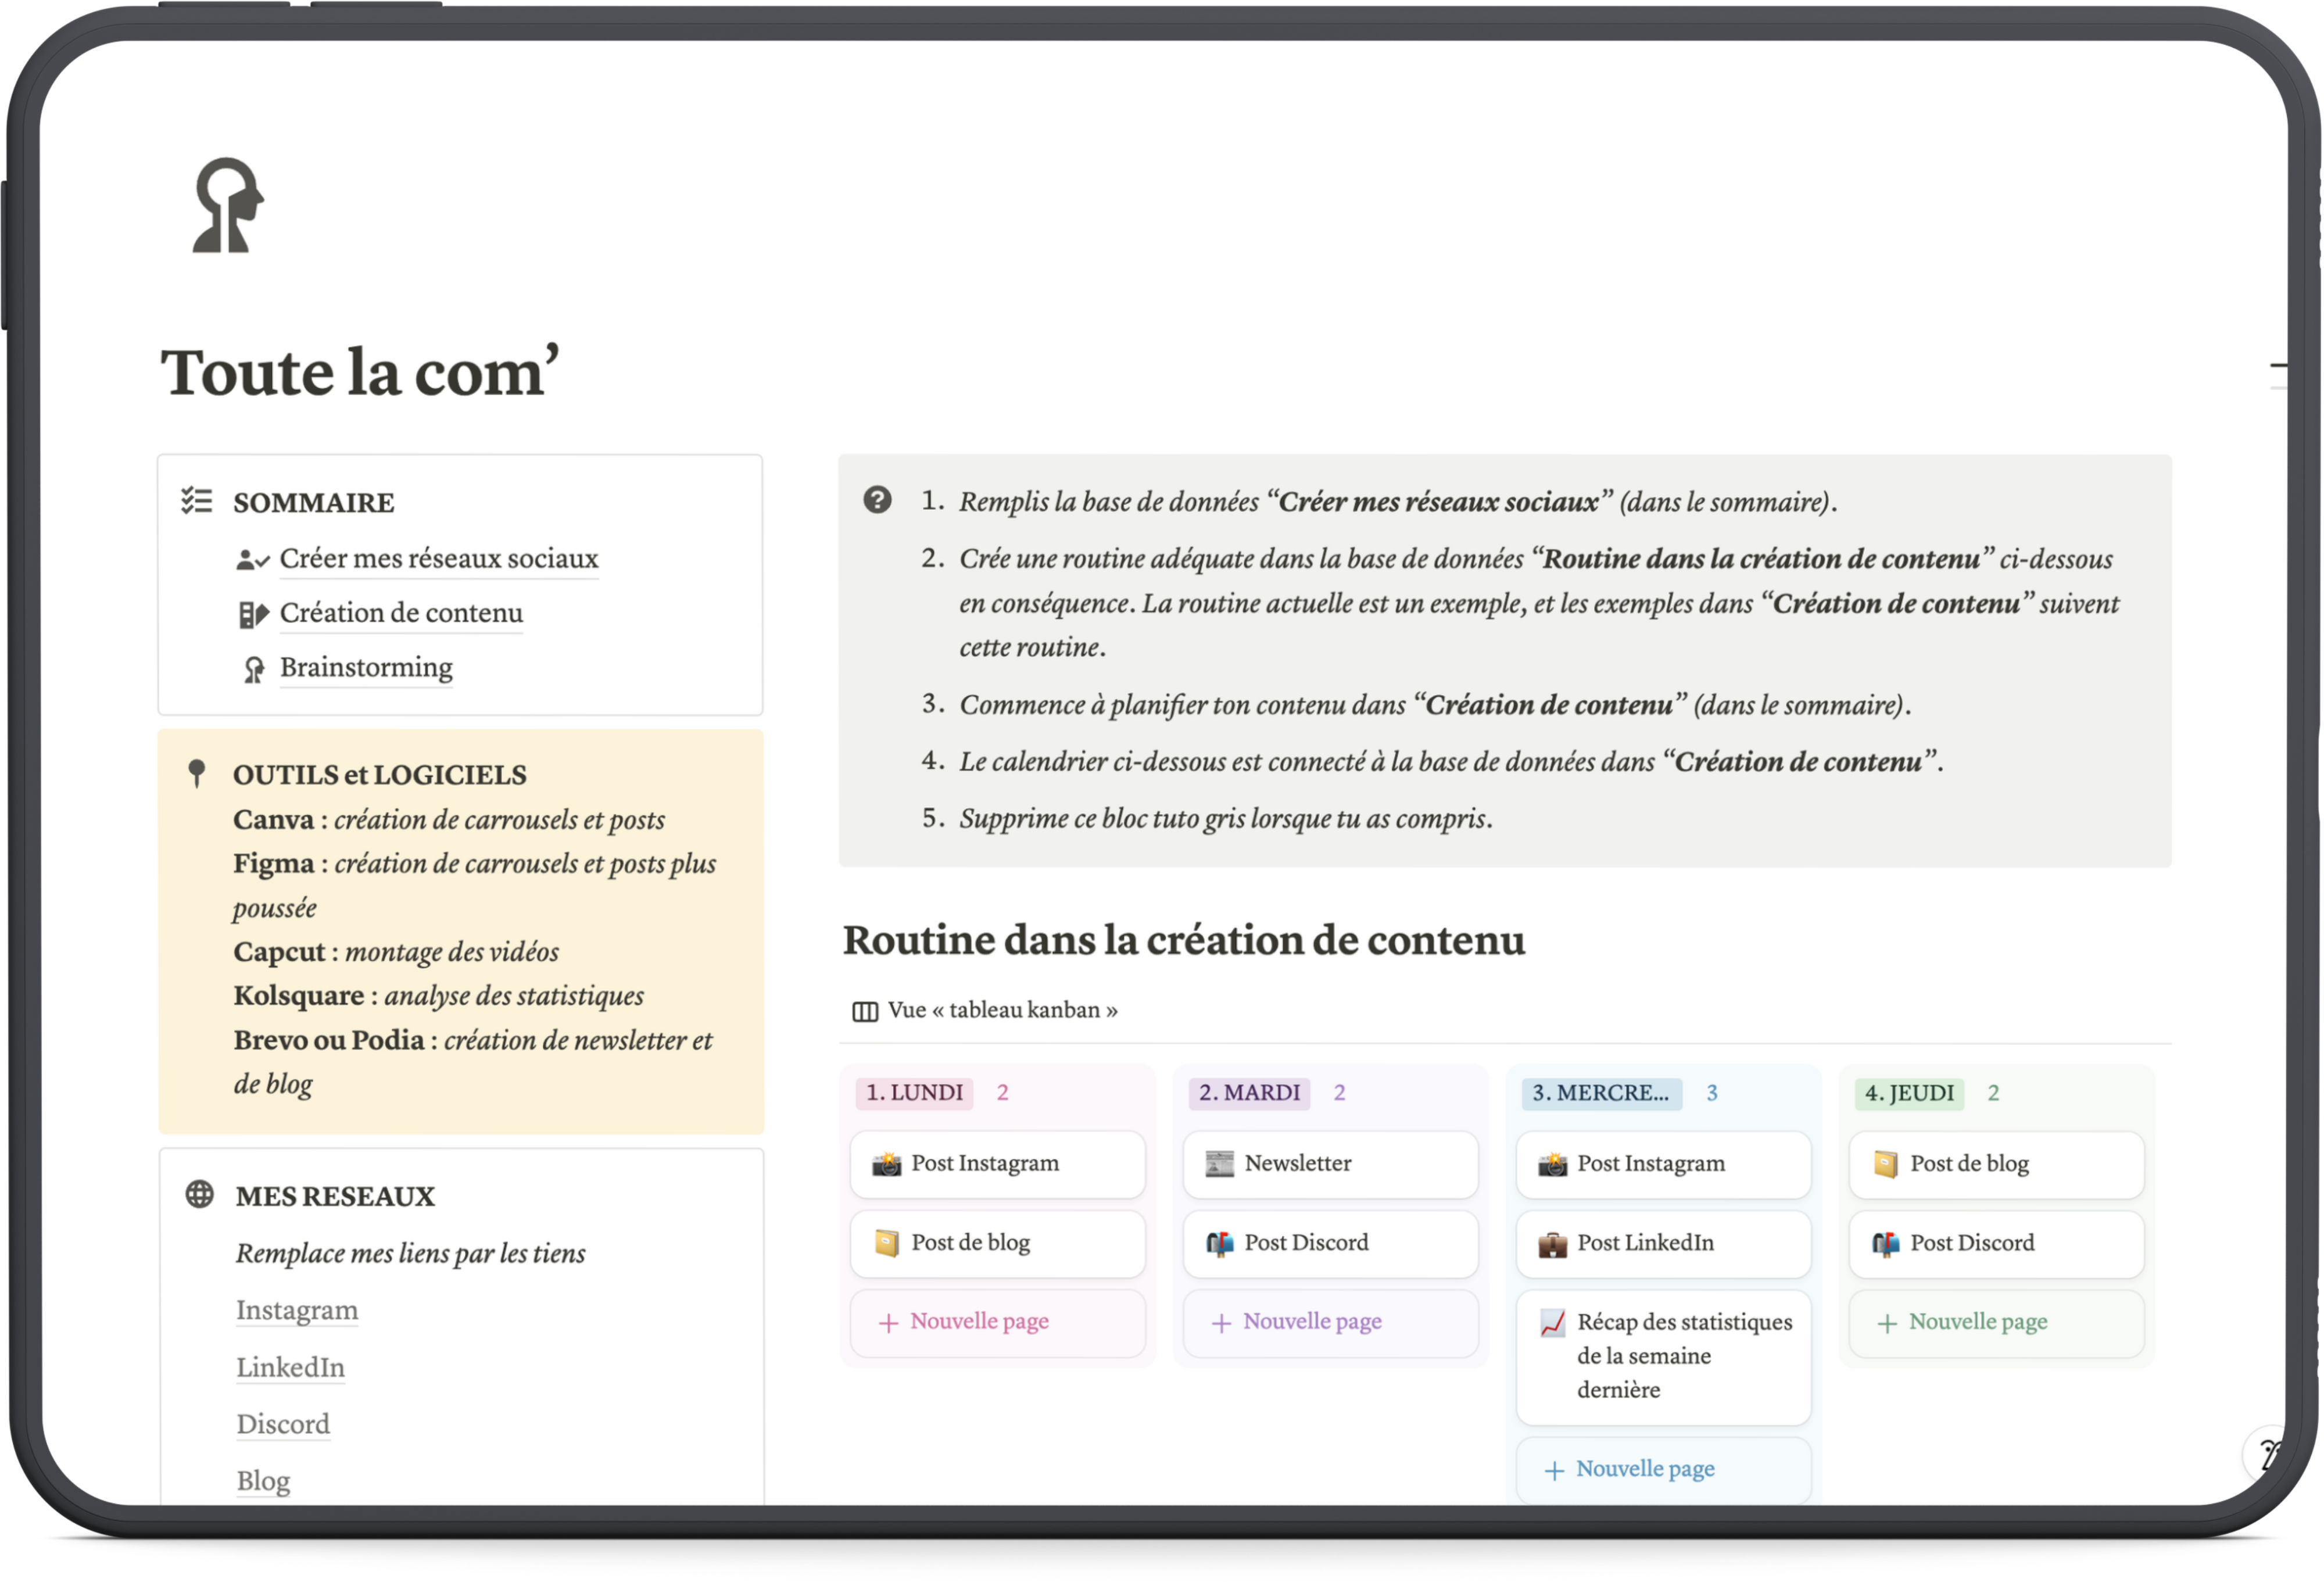Click the globe icon beside MES RESEAUX
Image resolution: width=2324 pixels, height=1586 pixels.
200,1194
